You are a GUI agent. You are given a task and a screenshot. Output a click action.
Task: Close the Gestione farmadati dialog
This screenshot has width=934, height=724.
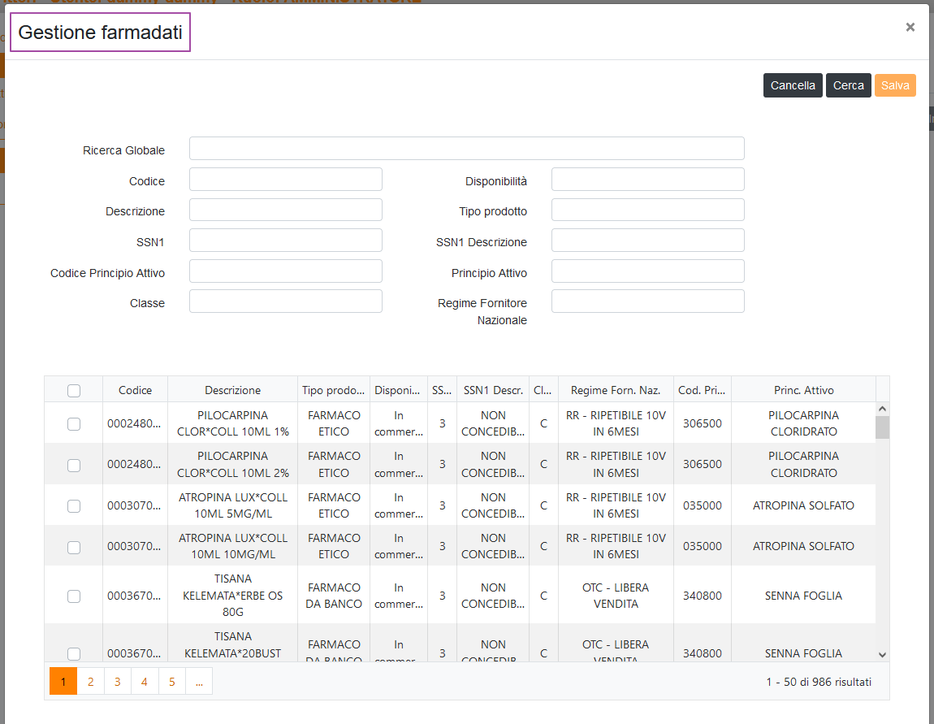pyautogui.click(x=910, y=28)
